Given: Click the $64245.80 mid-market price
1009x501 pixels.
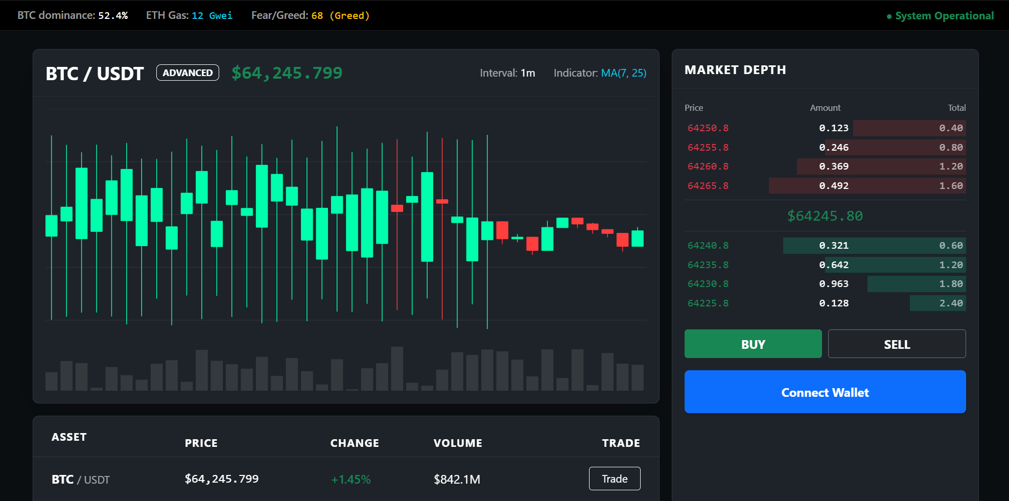Looking at the screenshot, I should pos(825,216).
